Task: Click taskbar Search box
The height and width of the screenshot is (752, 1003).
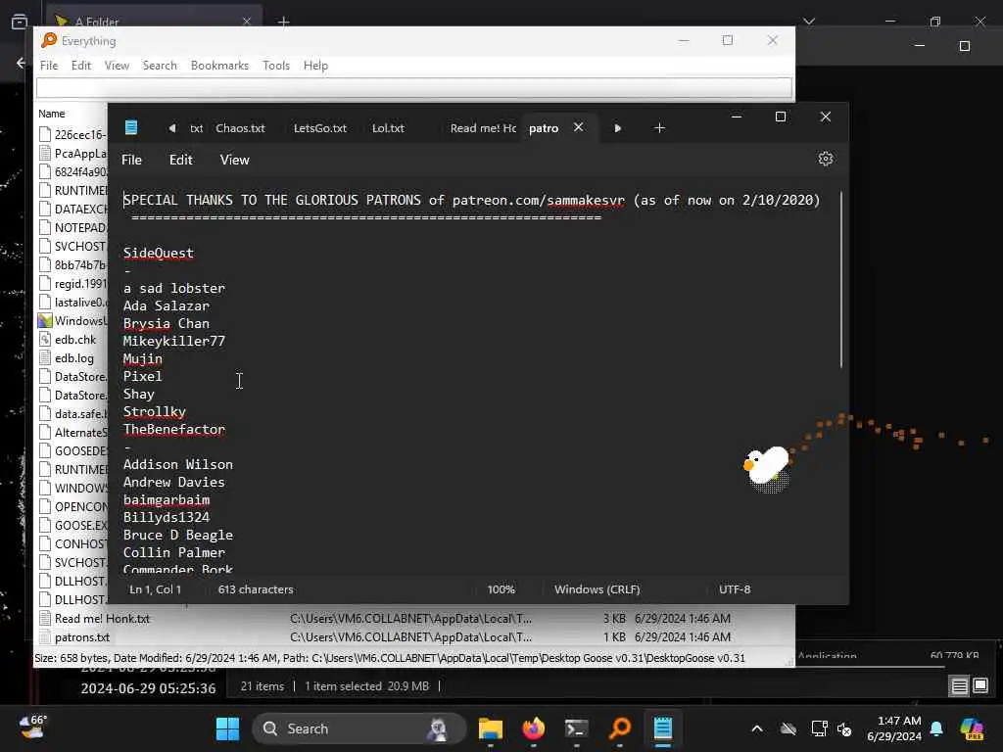Action: [358, 728]
